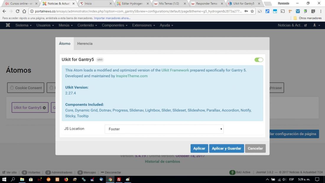The width and height of the screenshot is (325, 183).
Task: Close the Noticias & Actual browser tab
Action: pos(73,4)
